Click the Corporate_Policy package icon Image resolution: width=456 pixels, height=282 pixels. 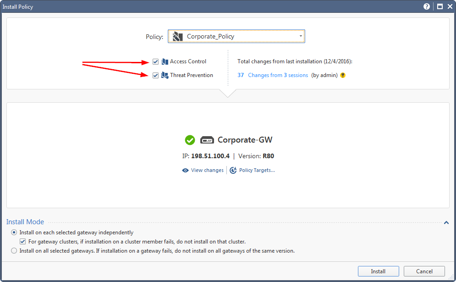[x=178, y=36]
